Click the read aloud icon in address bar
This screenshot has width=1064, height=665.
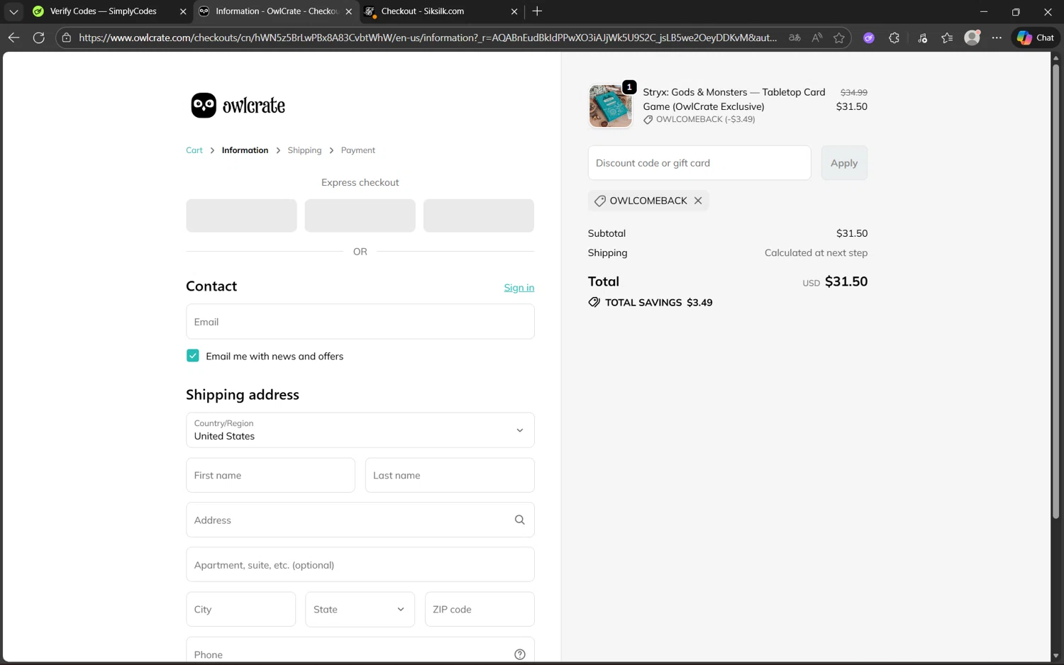click(x=817, y=38)
